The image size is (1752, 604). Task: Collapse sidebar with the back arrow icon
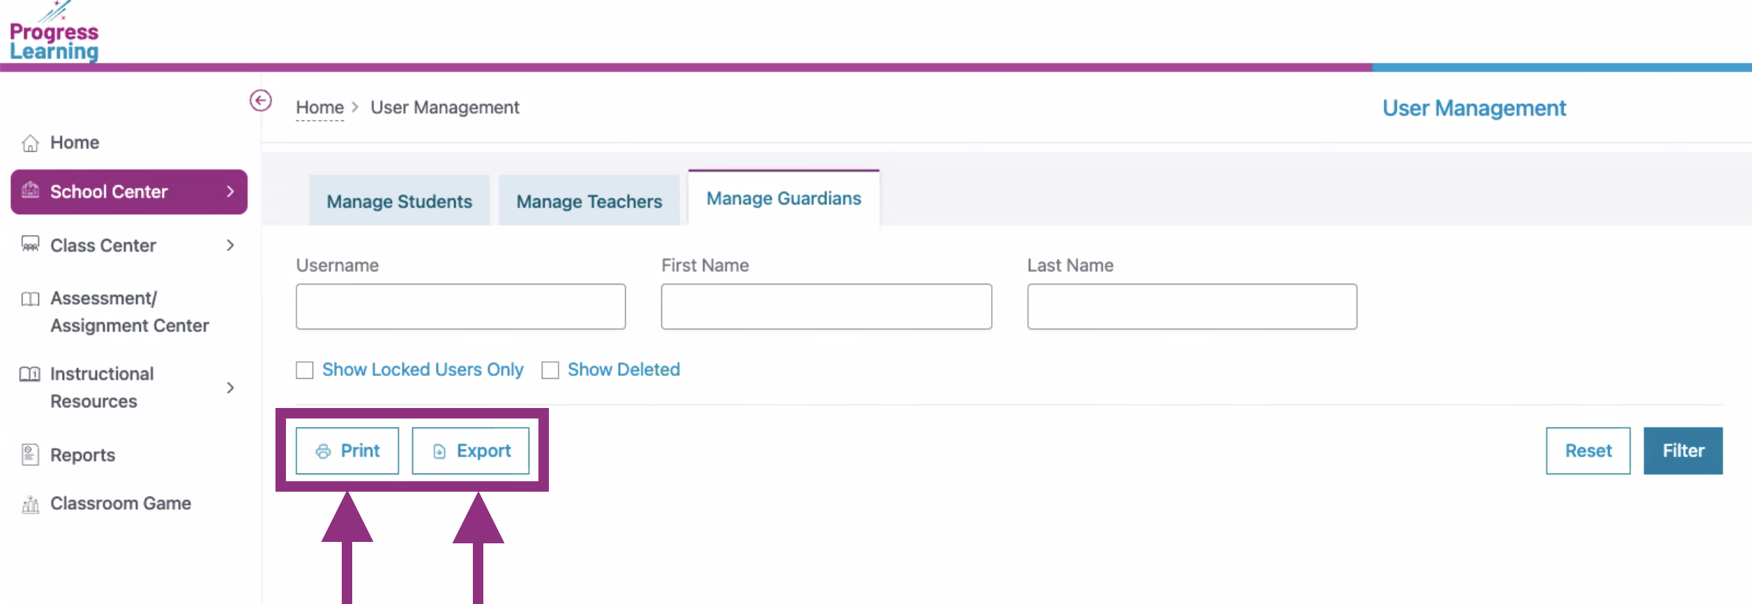[x=261, y=101]
